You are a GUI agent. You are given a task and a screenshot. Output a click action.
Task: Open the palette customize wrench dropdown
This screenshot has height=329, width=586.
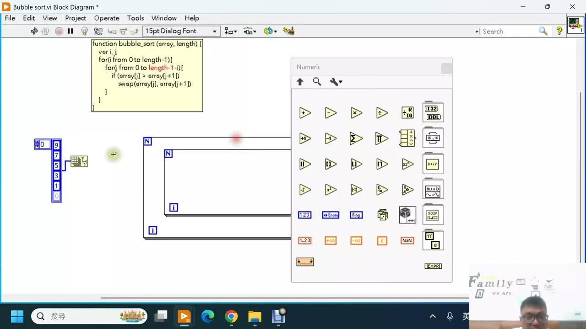click(x=336, y=82)
